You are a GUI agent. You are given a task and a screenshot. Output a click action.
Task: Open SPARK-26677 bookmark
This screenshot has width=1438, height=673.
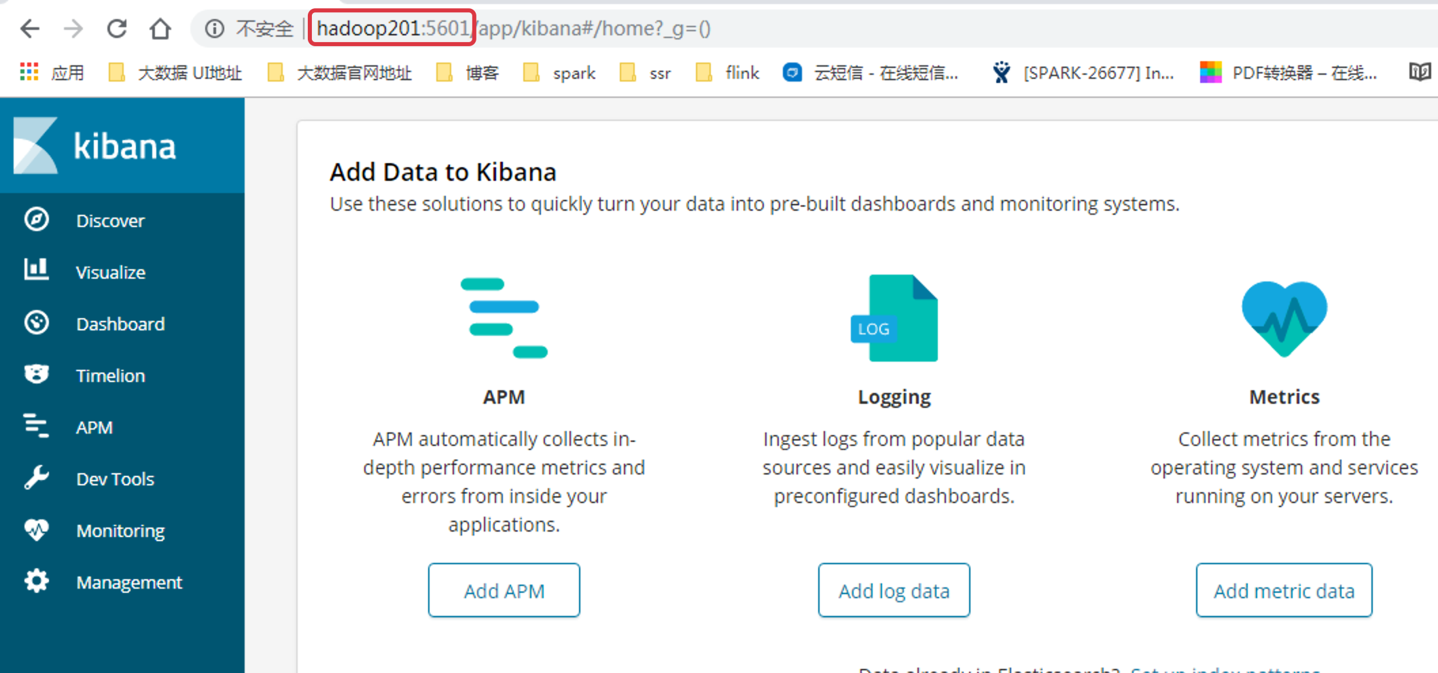click(1083, 73)
